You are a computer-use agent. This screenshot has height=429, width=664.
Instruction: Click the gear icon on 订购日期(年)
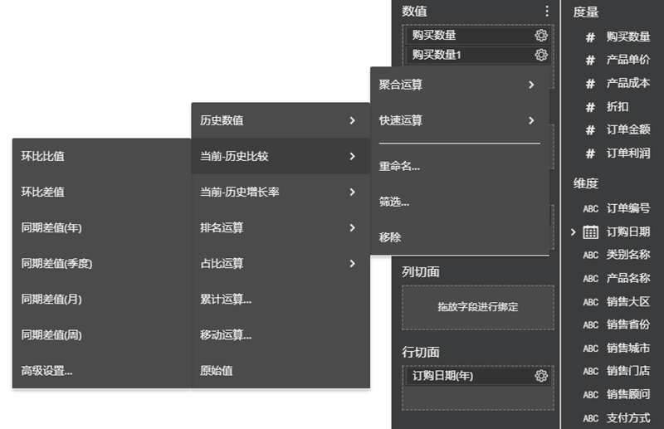tap(541, 376)
